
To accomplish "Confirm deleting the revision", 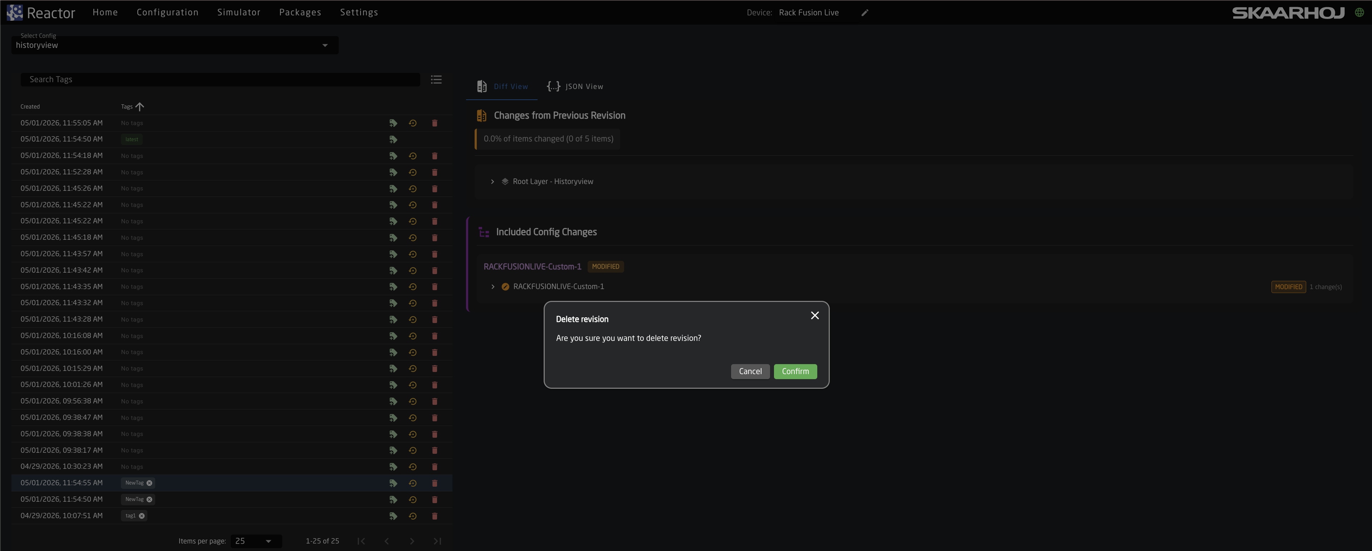I will coord(795,371).
